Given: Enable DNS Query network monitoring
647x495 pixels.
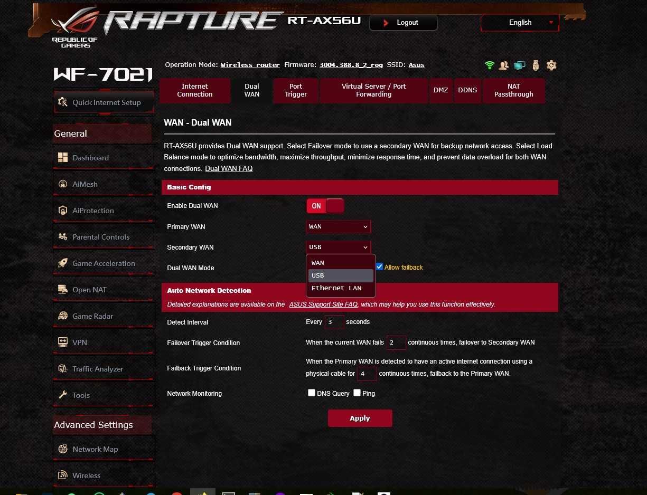Looking at the screenshot, I should 312,393.
